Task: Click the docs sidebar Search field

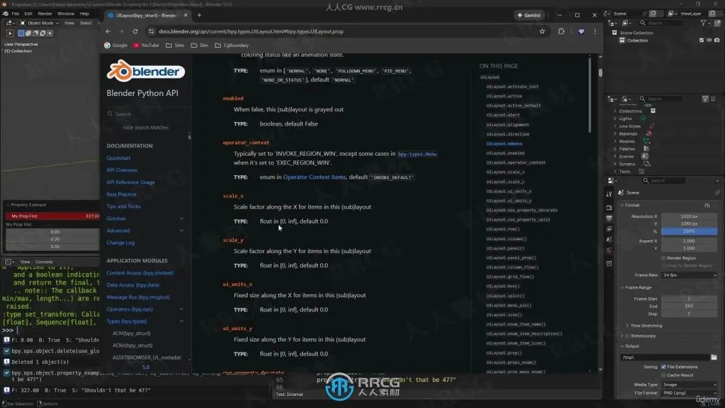Action: [x=146, y=114]
